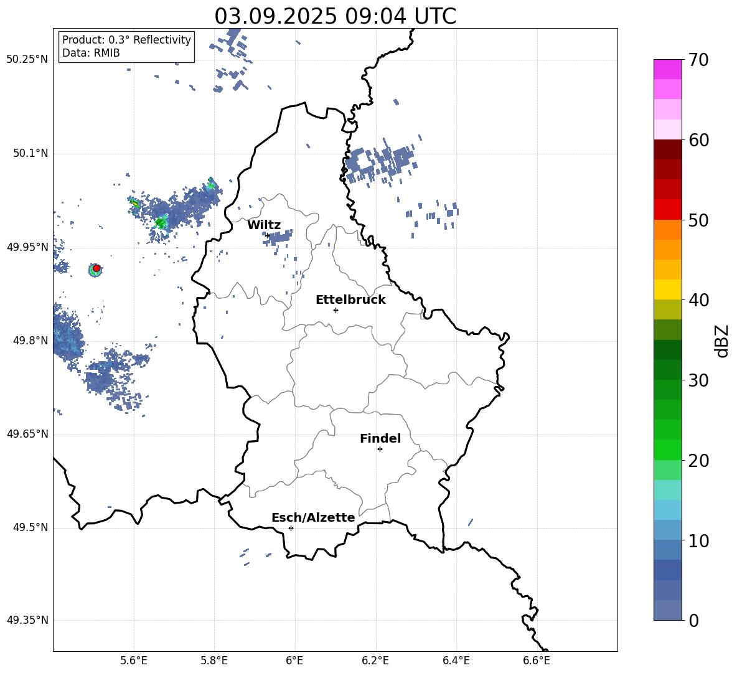737x673 pixels.
Task: Click the dBZ colorbar label
Action: point(721,341)
